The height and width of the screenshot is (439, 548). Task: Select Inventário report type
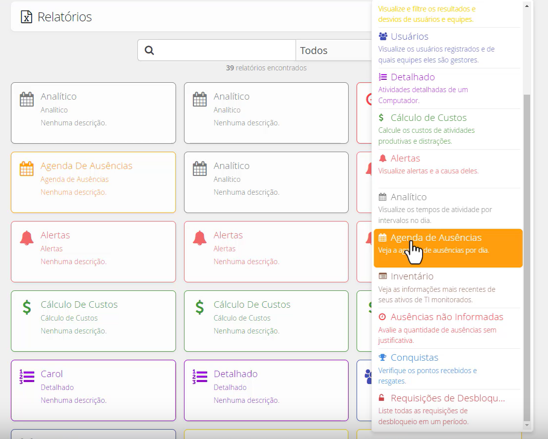pos(448,288)
